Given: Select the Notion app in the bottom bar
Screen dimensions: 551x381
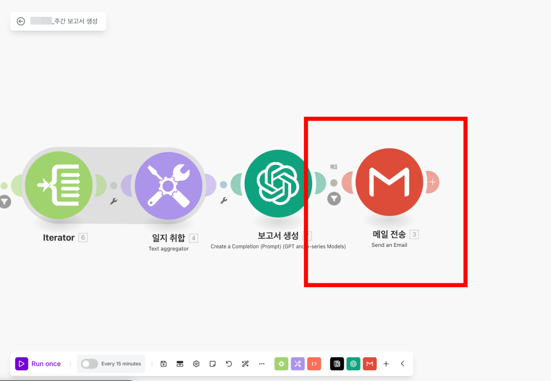Looking at the screenshot, I should (x=337, y=364).
